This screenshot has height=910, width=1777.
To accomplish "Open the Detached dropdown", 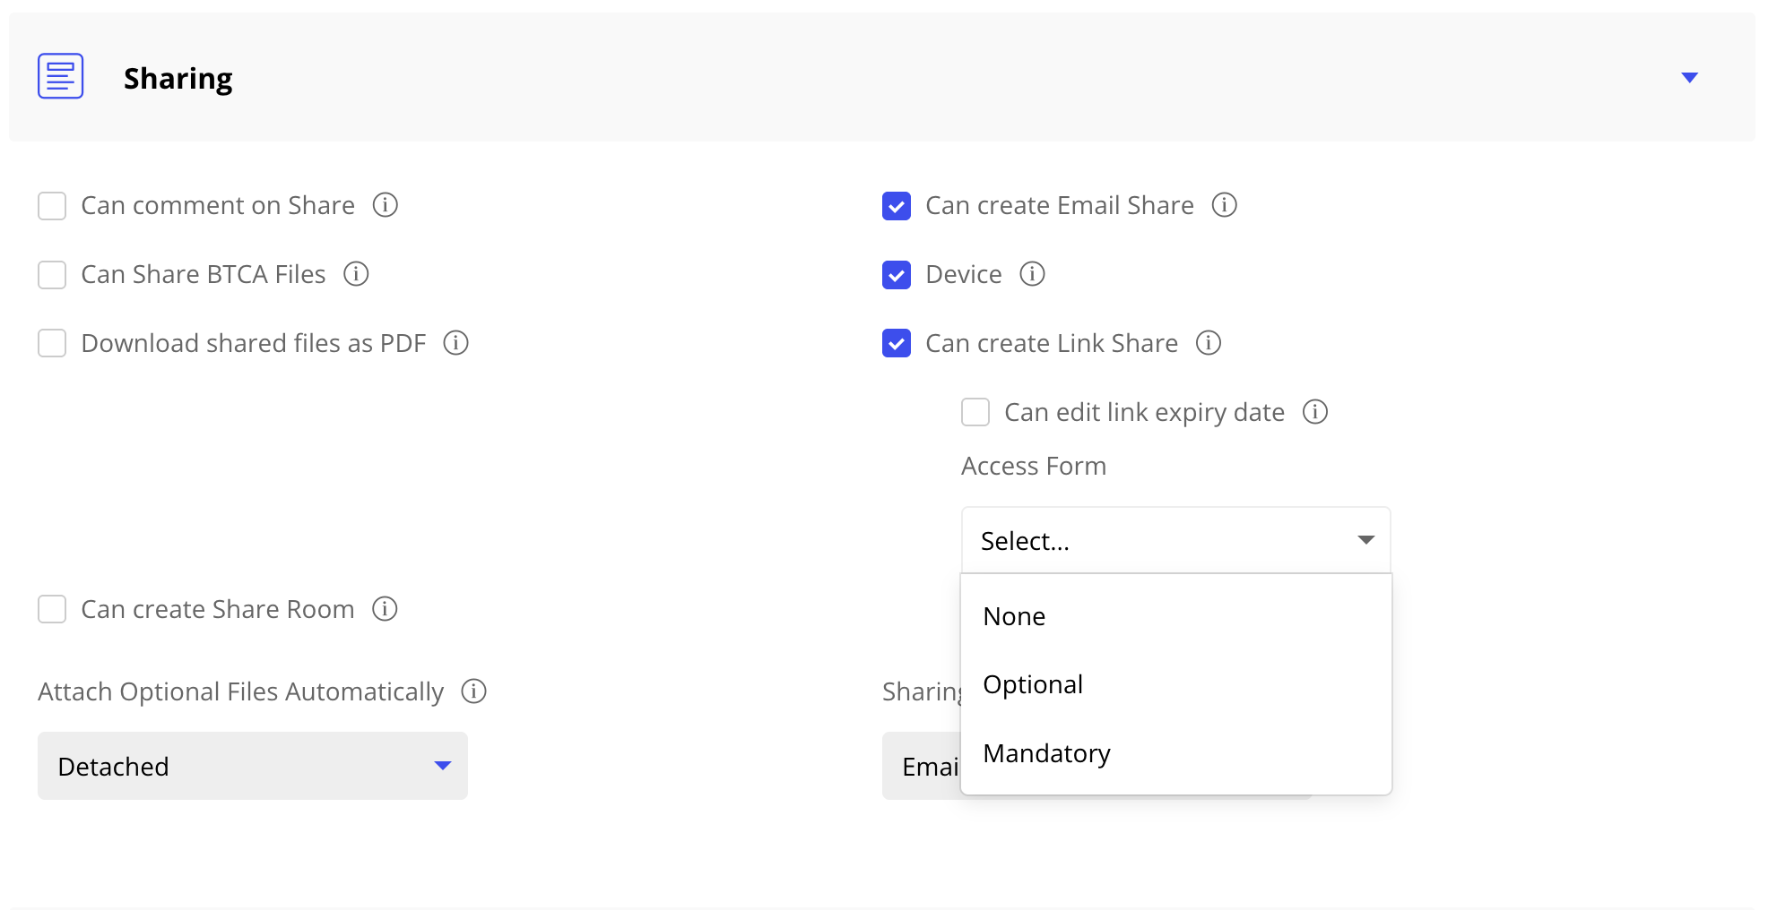I will [x=252, y=766].
